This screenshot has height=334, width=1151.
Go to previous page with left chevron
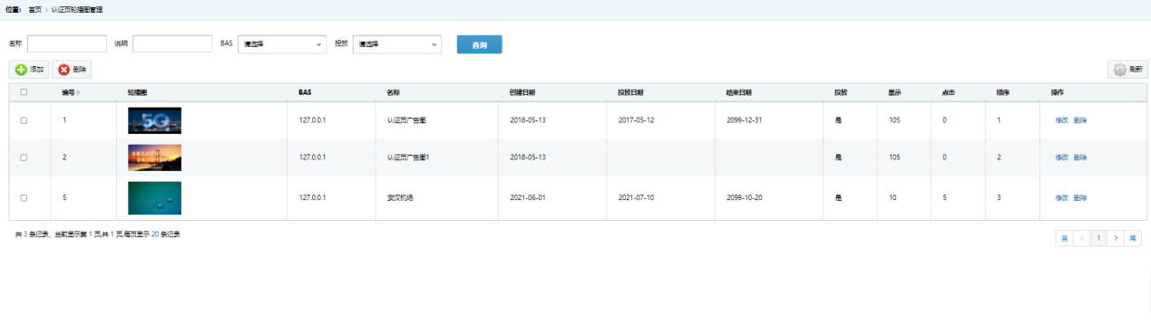(x=1081, y=238)
